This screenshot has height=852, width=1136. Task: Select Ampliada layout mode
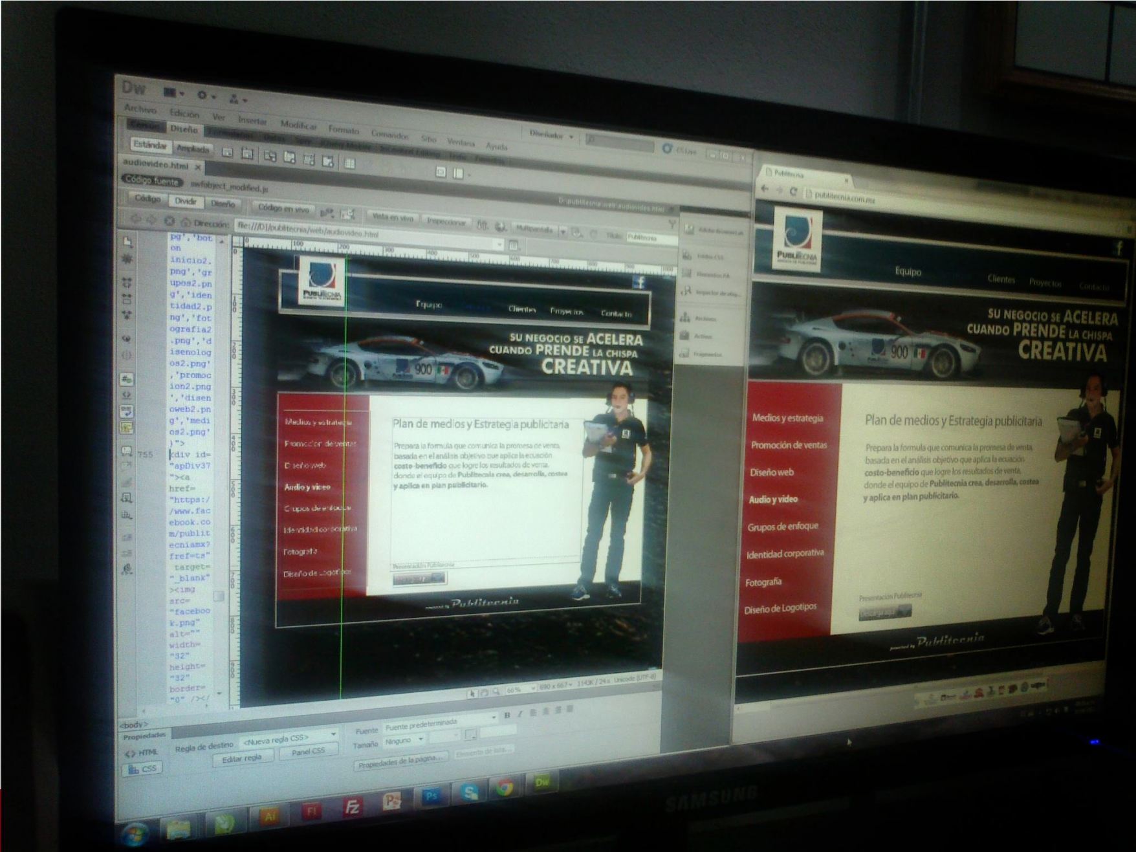pyautogui.click(x=193, y=149)
